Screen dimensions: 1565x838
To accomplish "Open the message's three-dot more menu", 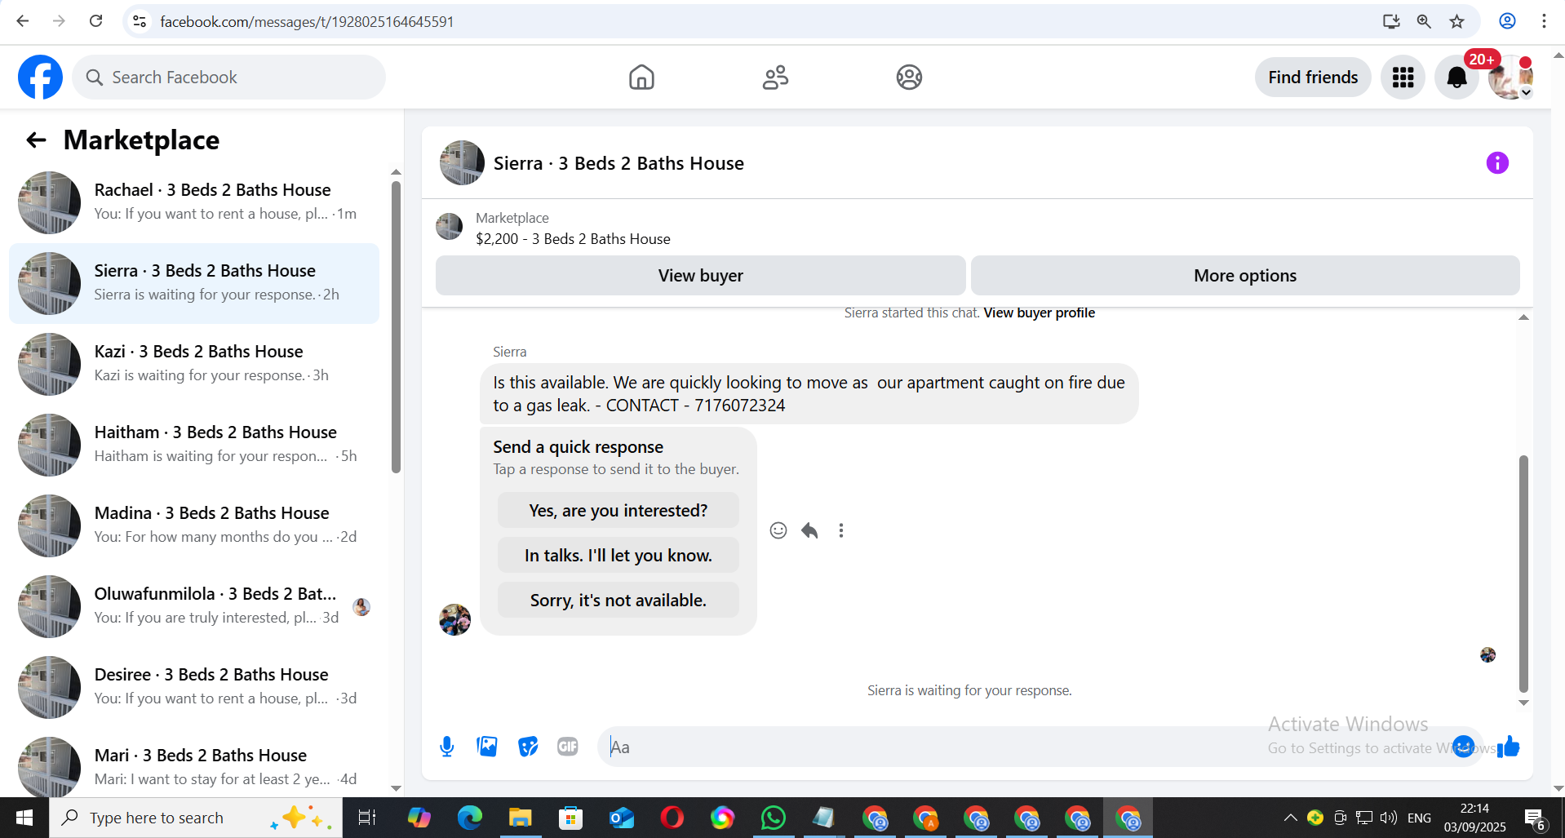I will click(841, 531).
